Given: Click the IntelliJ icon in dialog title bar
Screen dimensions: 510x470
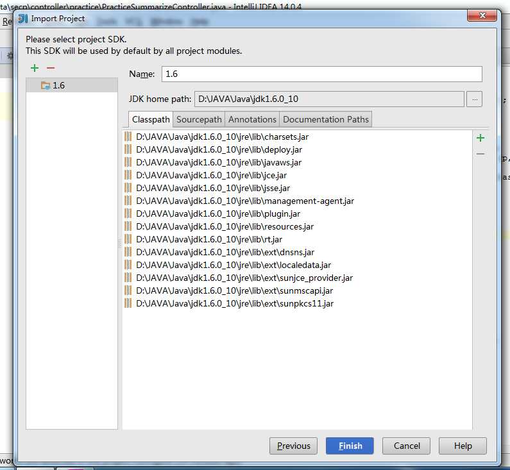Looking at the screenshot, I should [23, 19].
